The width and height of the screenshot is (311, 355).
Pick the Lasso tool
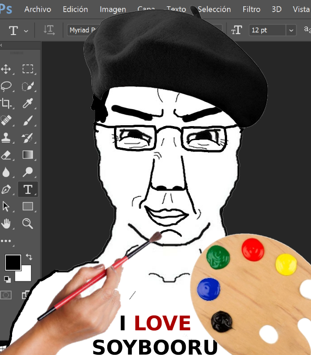[x=6, y=86]
